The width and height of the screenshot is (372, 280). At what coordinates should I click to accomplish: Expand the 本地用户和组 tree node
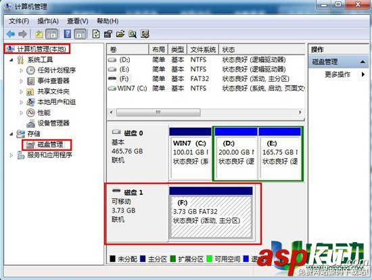[22, 102]
